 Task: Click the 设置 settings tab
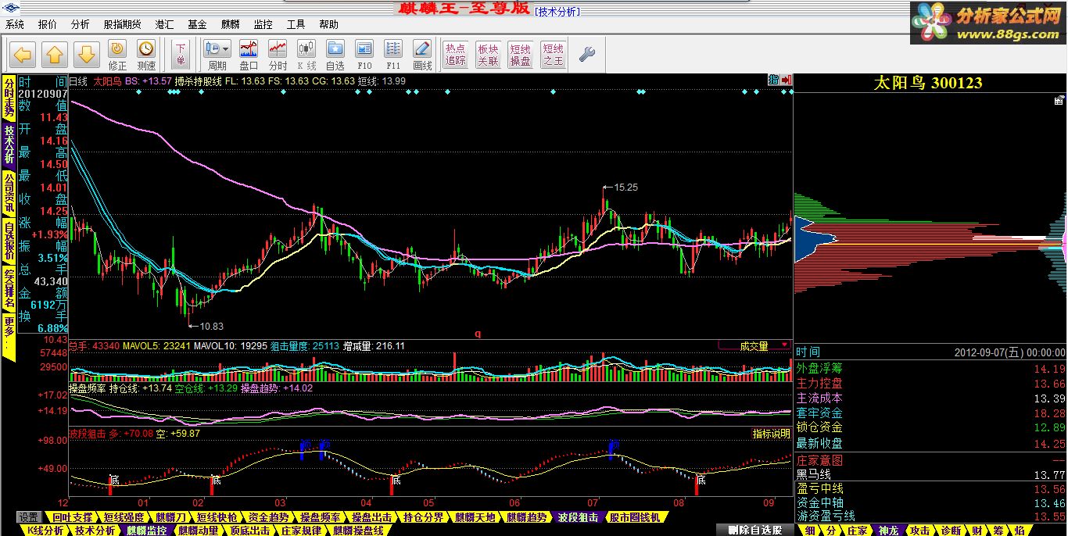(29, 517)
